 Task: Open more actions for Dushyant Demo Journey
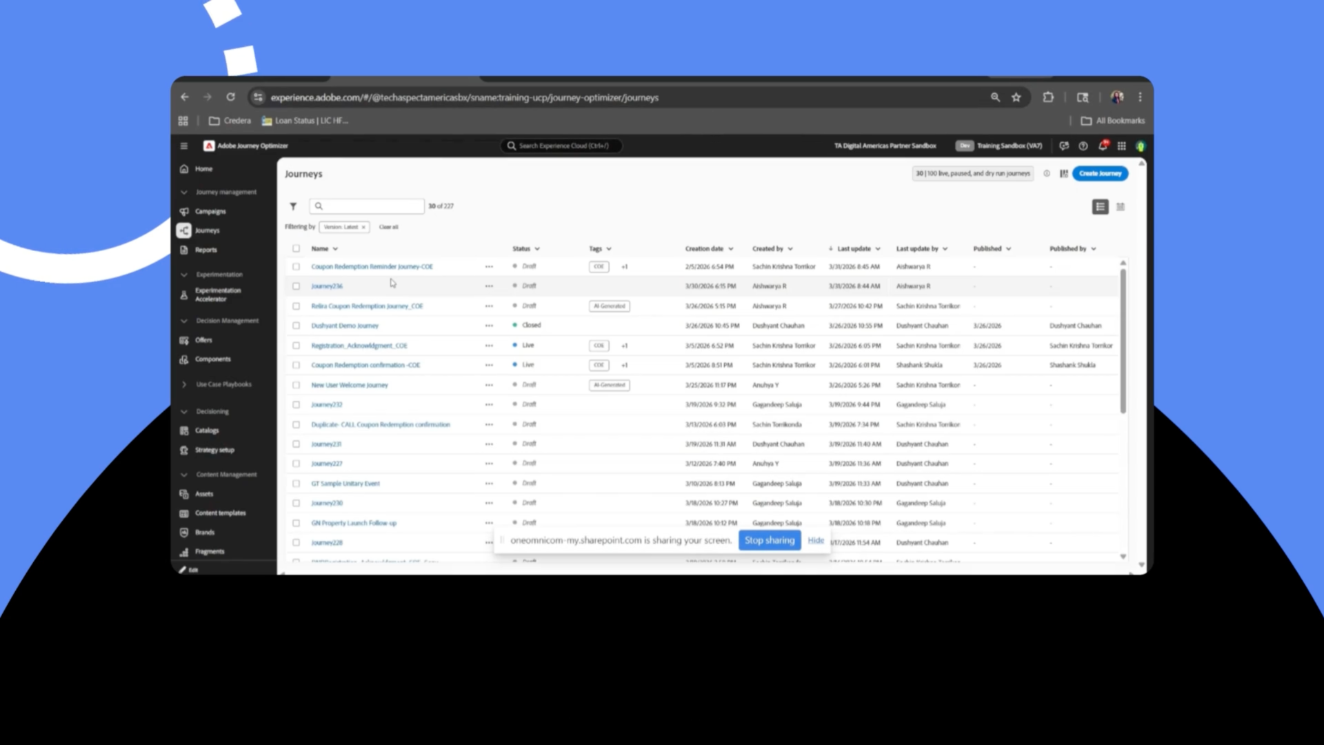489,326
